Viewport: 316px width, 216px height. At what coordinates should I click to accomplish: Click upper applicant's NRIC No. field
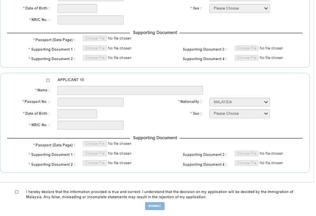(90, 20)
